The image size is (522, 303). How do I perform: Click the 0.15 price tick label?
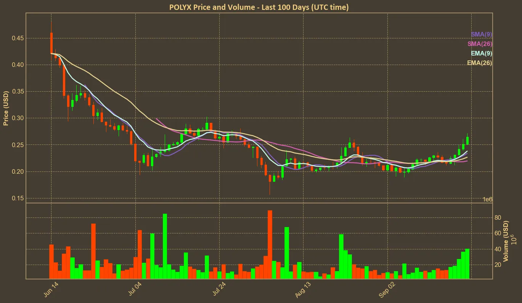[17, 198]
